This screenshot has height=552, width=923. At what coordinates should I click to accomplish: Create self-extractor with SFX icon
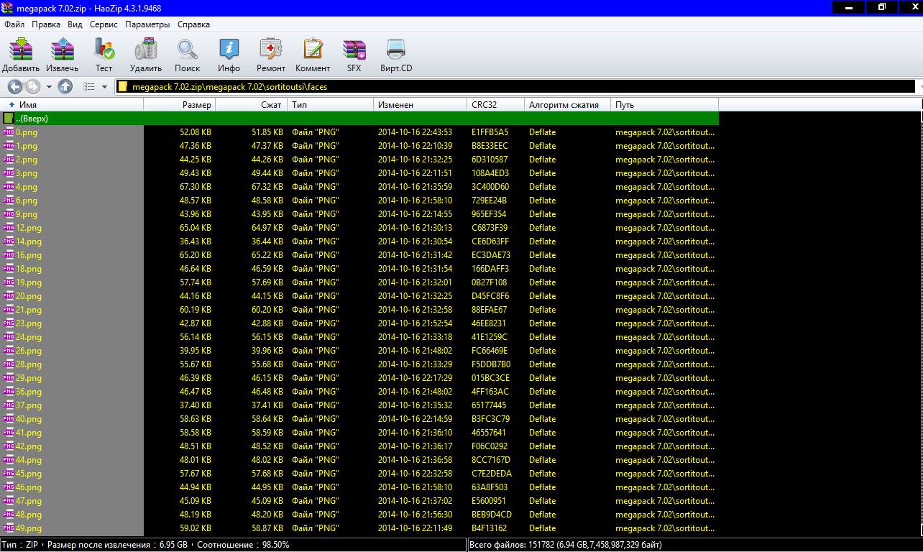[x=354, y=50]
